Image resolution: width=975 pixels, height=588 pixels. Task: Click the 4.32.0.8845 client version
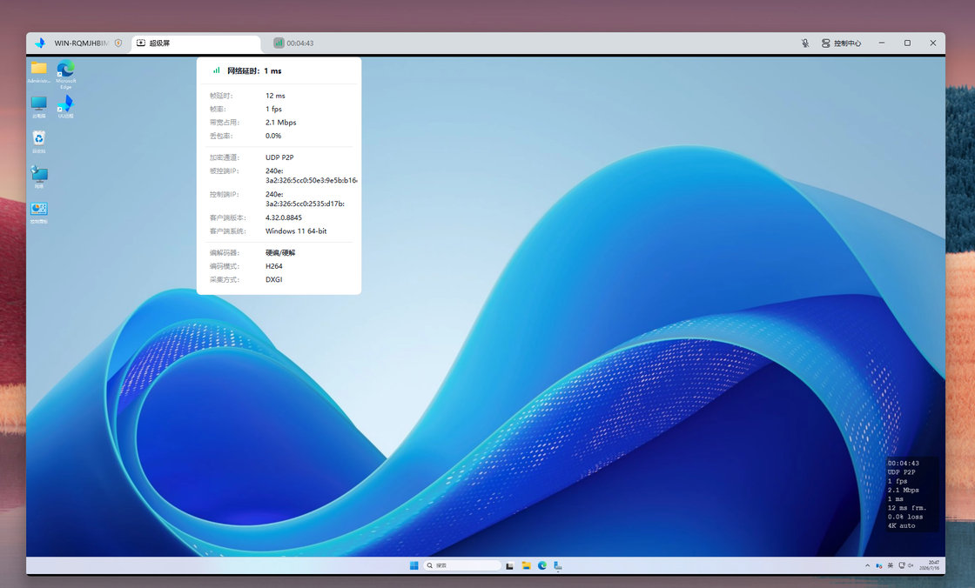284,217
